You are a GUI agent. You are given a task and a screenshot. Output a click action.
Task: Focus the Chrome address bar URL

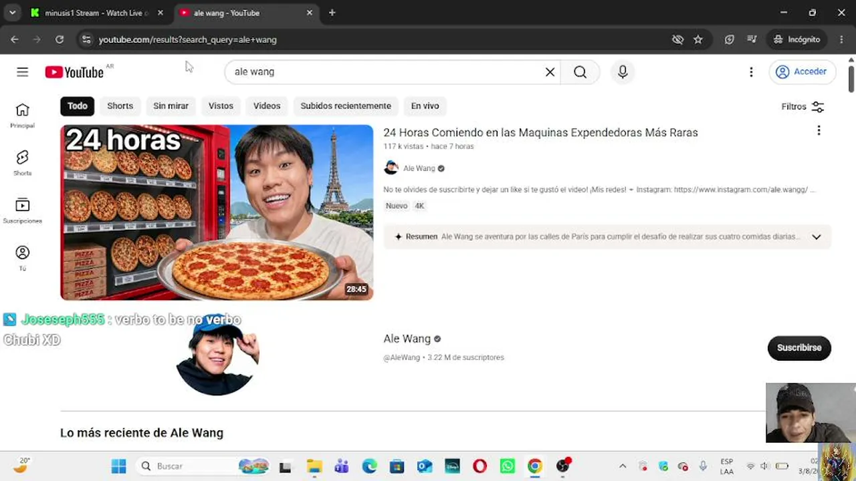click(x=188, y=39)
